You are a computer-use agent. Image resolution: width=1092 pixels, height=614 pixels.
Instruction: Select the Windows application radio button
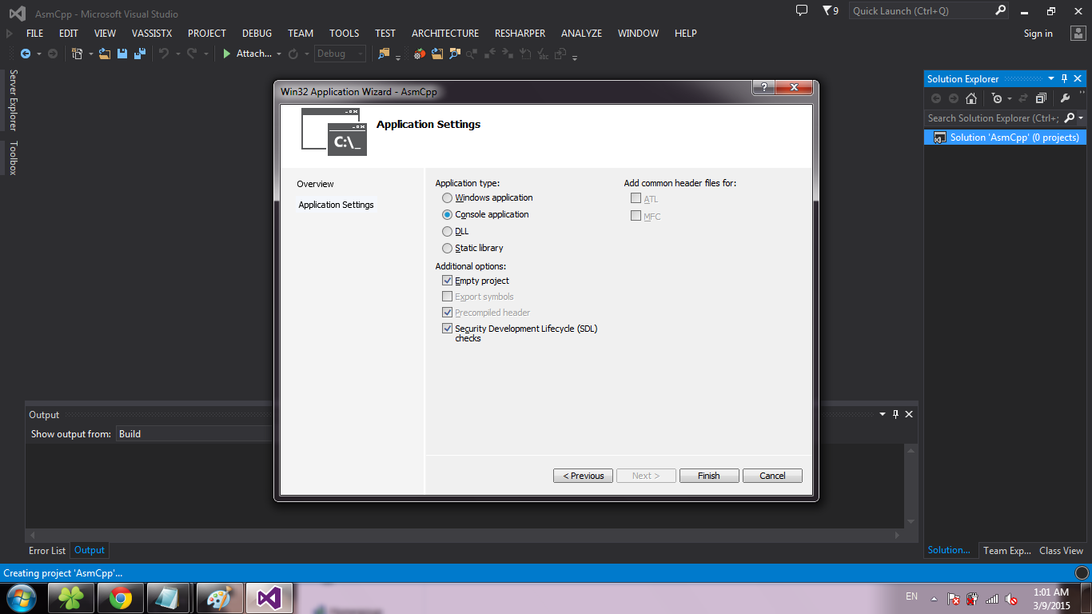click(x=447, y=197)
